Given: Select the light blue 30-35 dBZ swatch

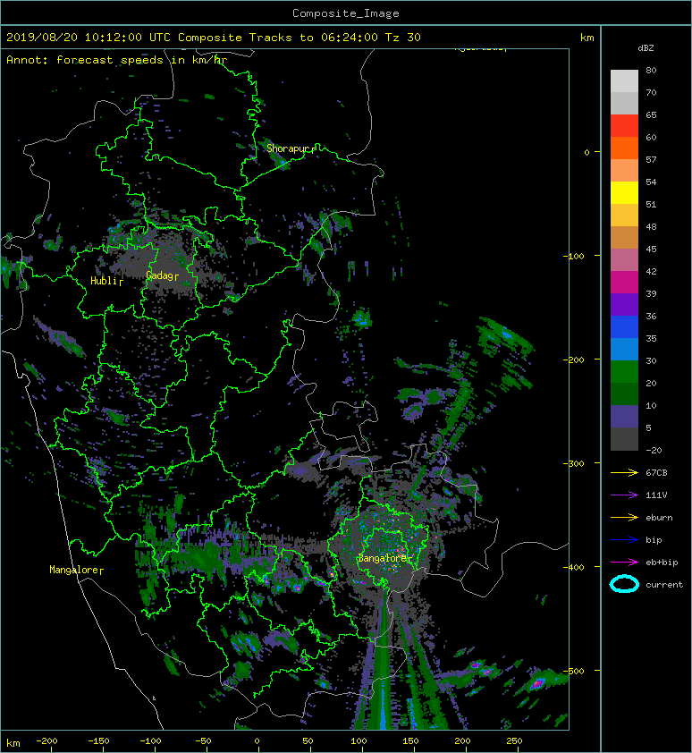Looking at the screenshot, I should [x=624, y=349].
